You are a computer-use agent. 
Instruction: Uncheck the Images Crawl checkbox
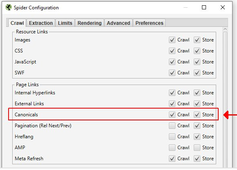[172, 40]
